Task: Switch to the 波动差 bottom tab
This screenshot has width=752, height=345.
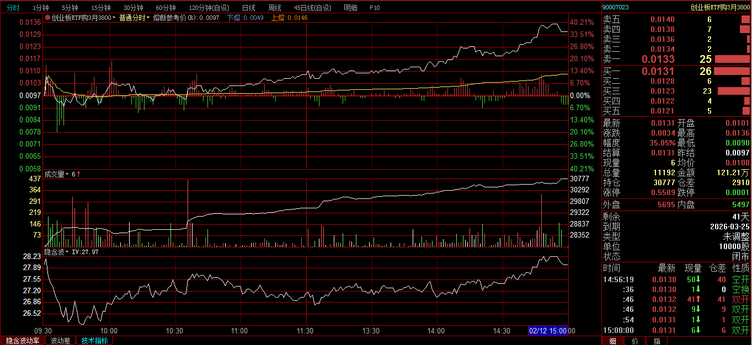Action: [60, 341]
